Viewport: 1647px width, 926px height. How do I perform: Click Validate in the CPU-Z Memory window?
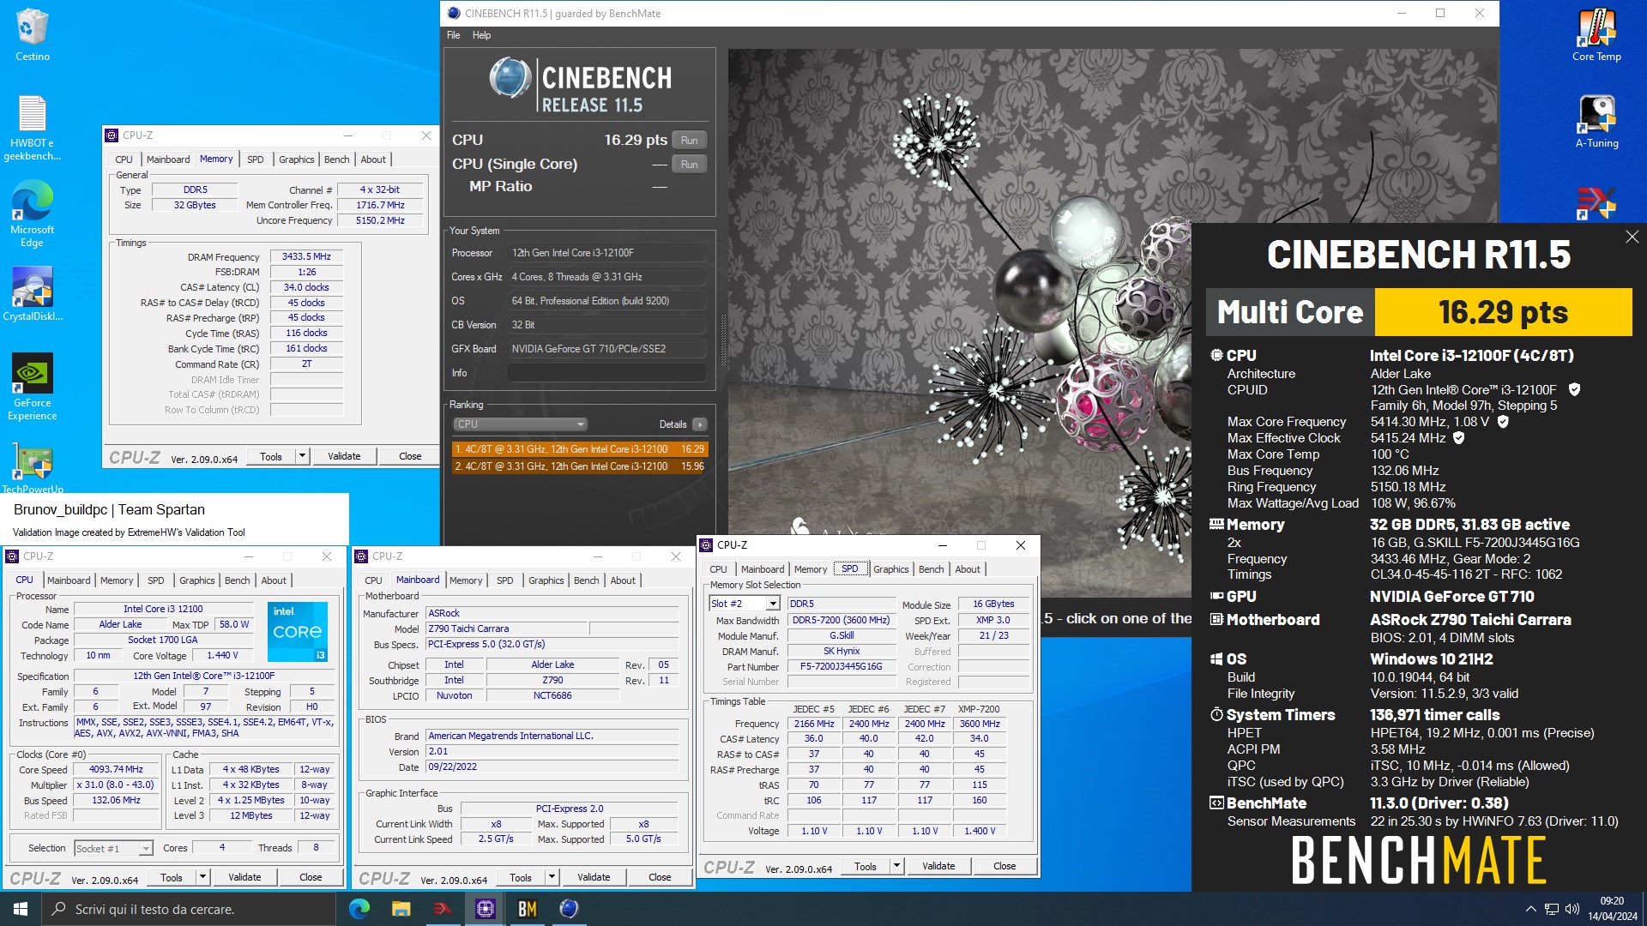pyautogui.click(x=344, y=456)
